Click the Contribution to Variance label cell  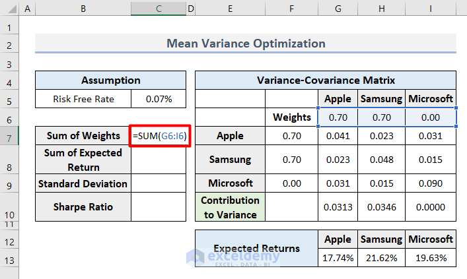click(x=230, y=206)
